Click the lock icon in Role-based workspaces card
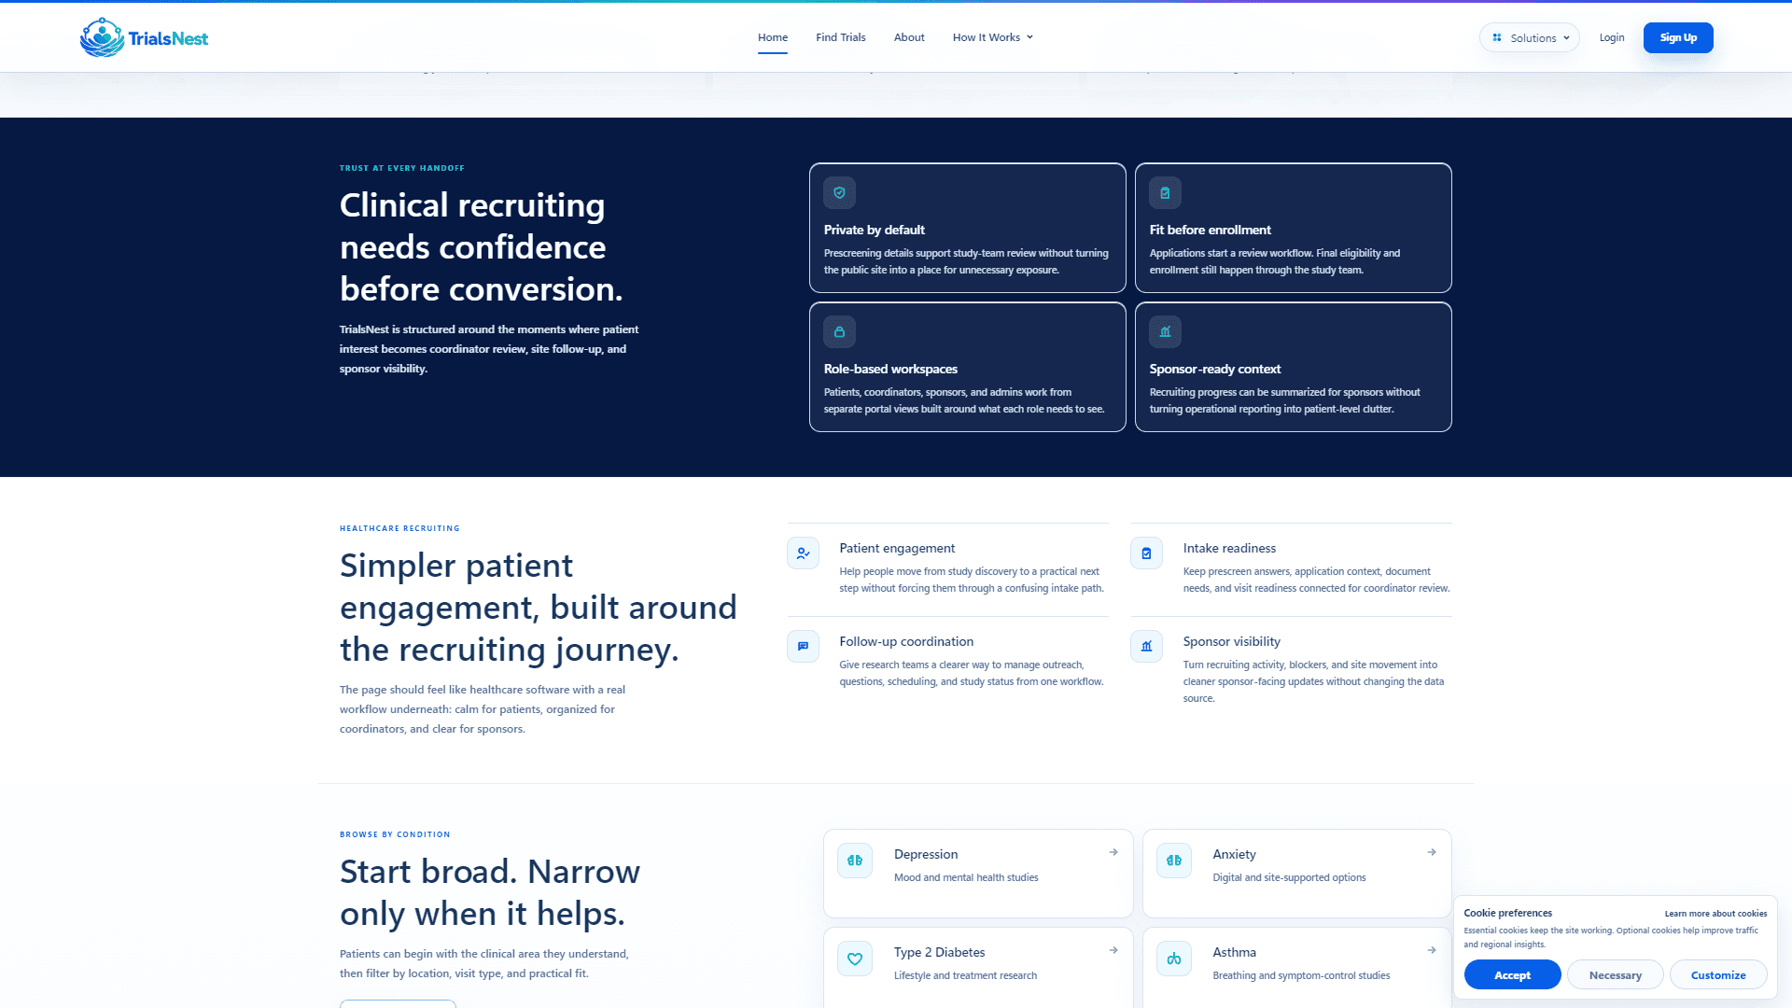 (x=839, y=332)
